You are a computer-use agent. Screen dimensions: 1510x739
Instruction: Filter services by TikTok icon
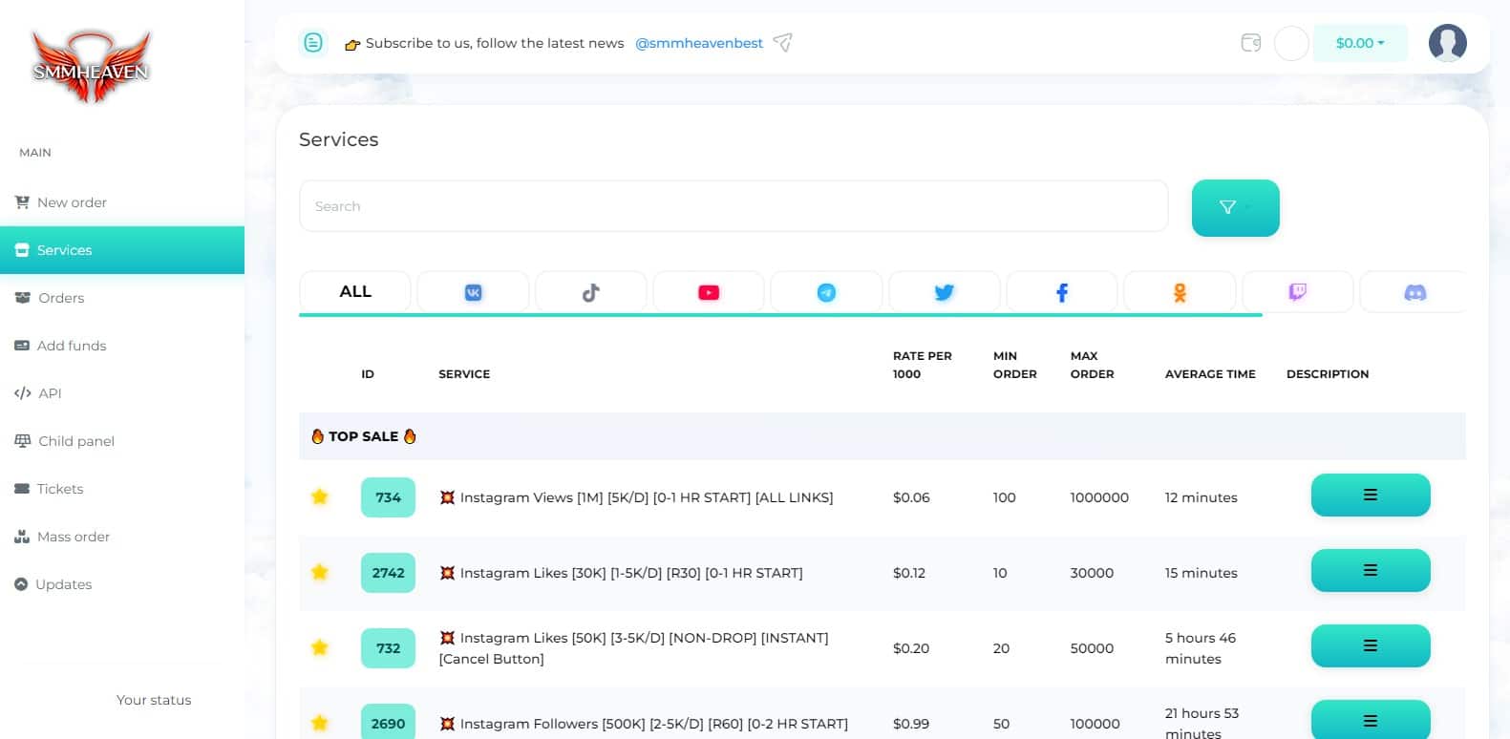coord(590,292)
